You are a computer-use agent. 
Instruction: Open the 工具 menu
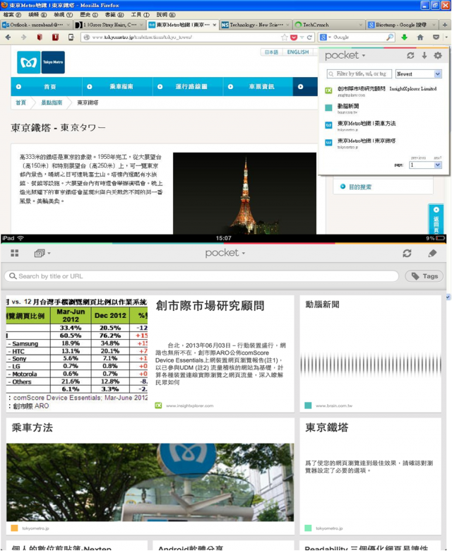click(x=140, y=15)
